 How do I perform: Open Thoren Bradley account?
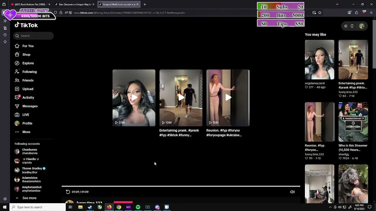click(30, 170)
